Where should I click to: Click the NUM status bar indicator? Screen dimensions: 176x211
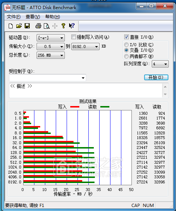click(148, 206)
